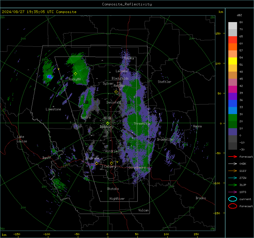Click the 33 dBZ light blue swatch

233,110
